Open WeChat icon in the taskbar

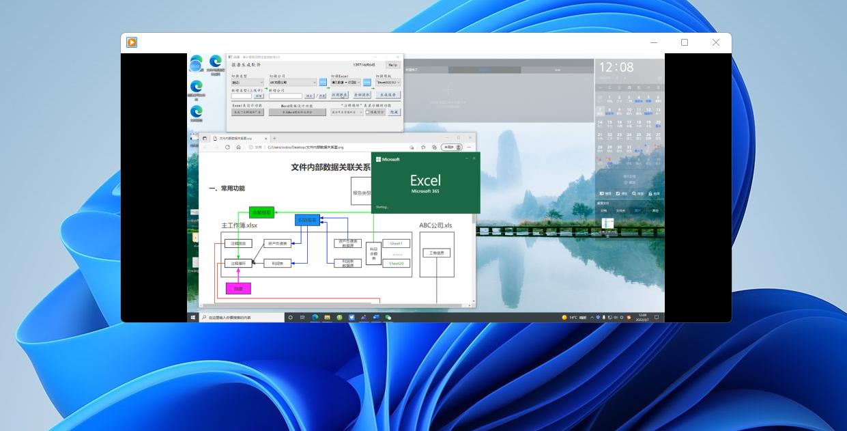tap(388, 318)
